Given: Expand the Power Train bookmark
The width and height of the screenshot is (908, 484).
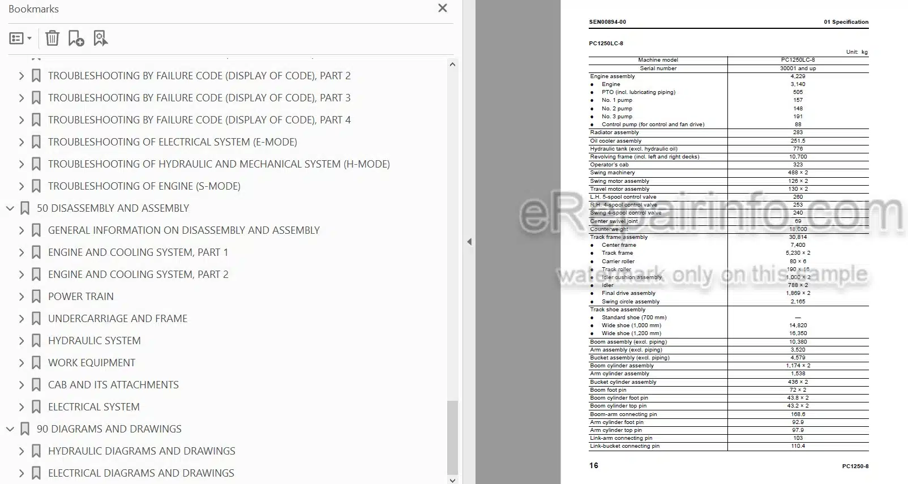Looking at the screenshot, I should (x=22, y=297).
